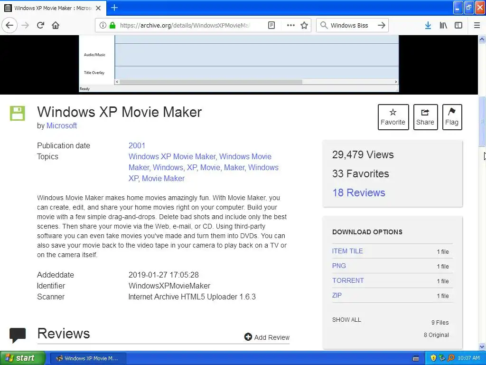Download the TORRENT file
The image size is (486, 365).
point(348,280)
